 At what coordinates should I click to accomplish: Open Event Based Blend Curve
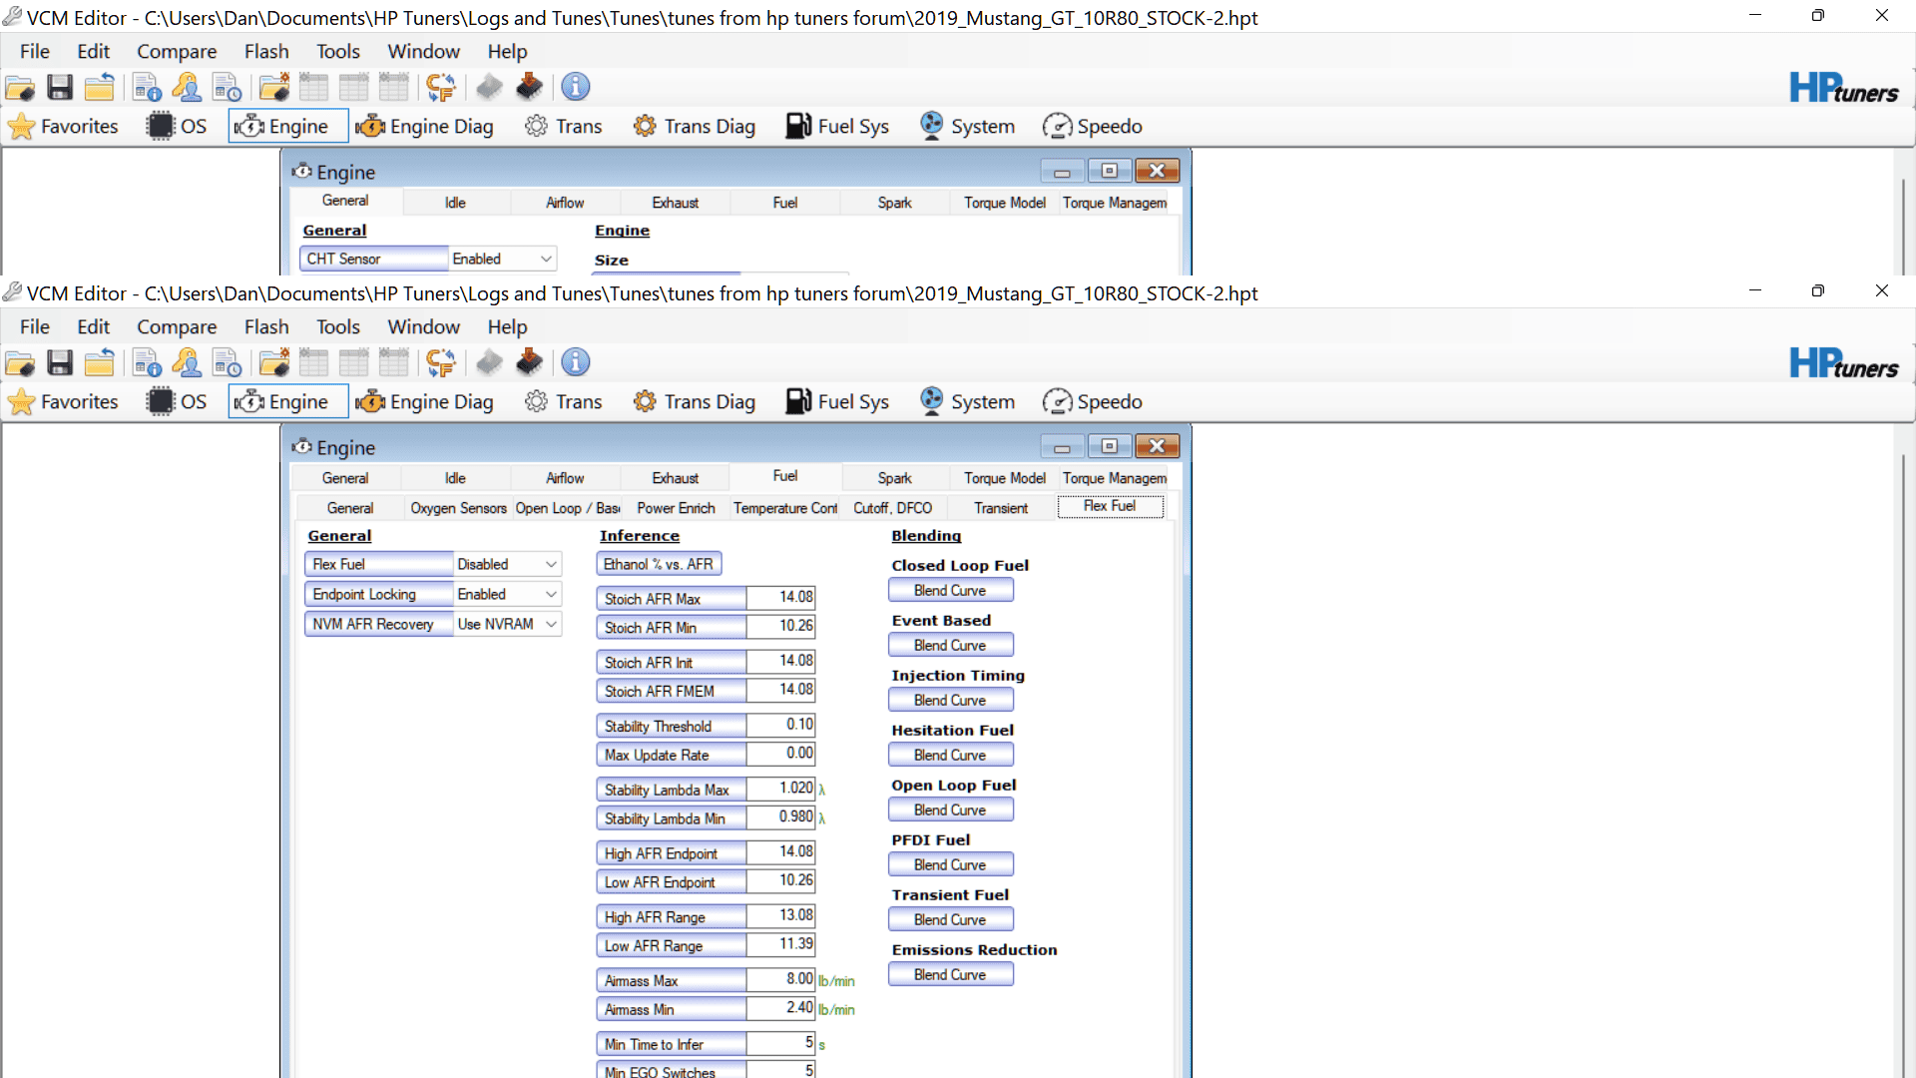point(950,647)
